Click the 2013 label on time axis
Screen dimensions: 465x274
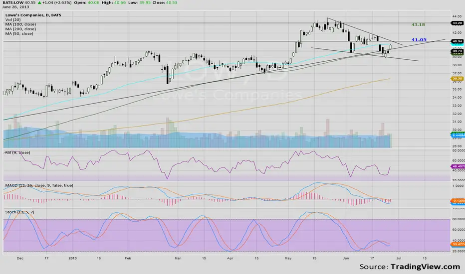pos(72,258)
